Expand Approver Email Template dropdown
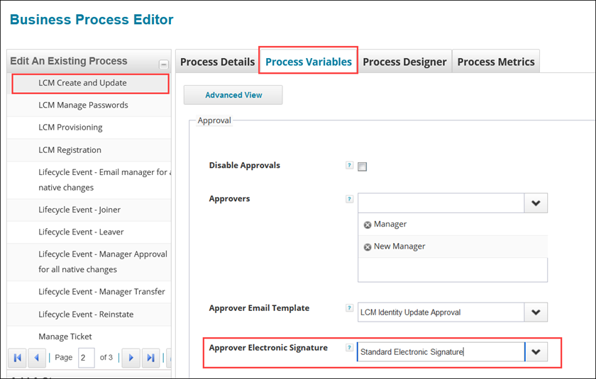Screen dimensions: 596x379 [536, 312]
